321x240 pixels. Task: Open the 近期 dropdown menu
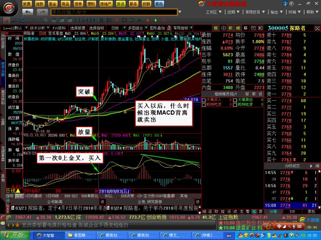[234, 12]
